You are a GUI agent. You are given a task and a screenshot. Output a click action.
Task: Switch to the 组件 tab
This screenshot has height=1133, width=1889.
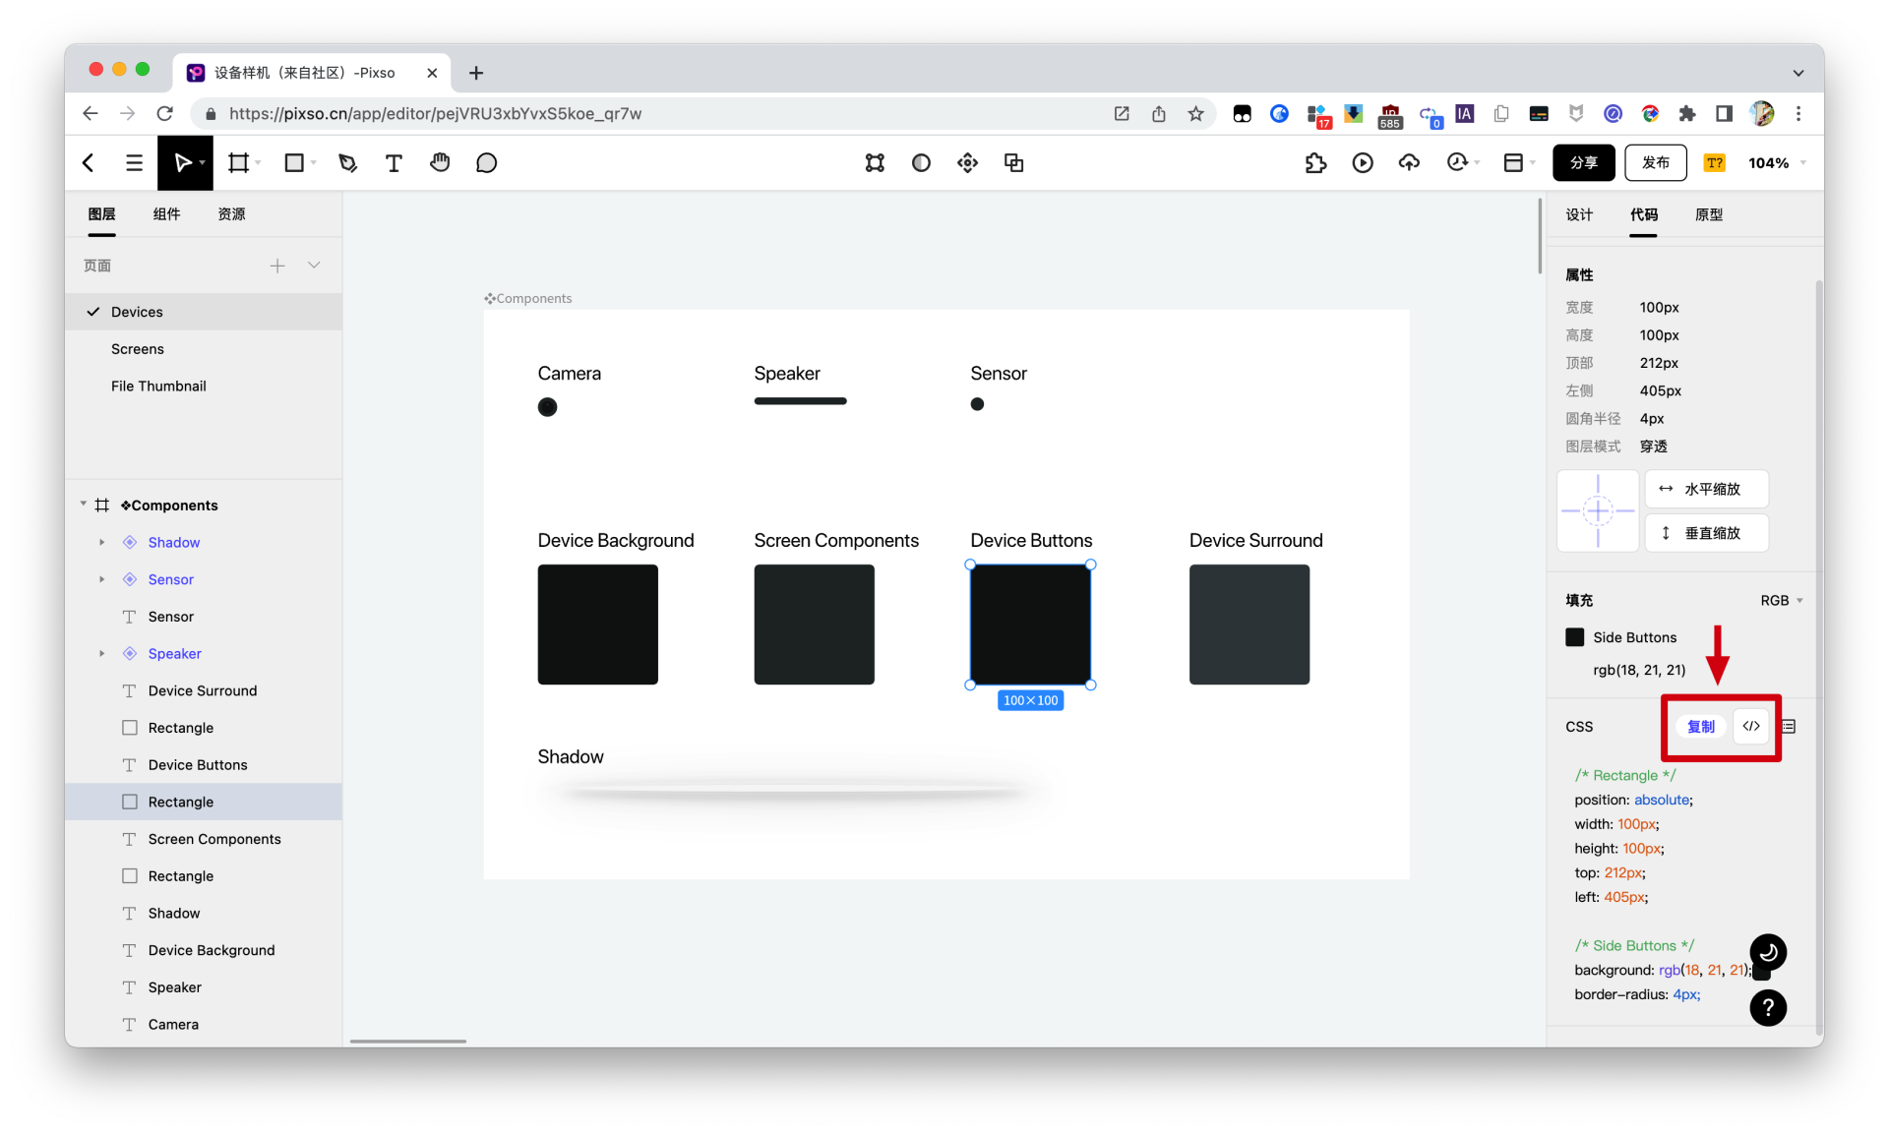[166, 214]
